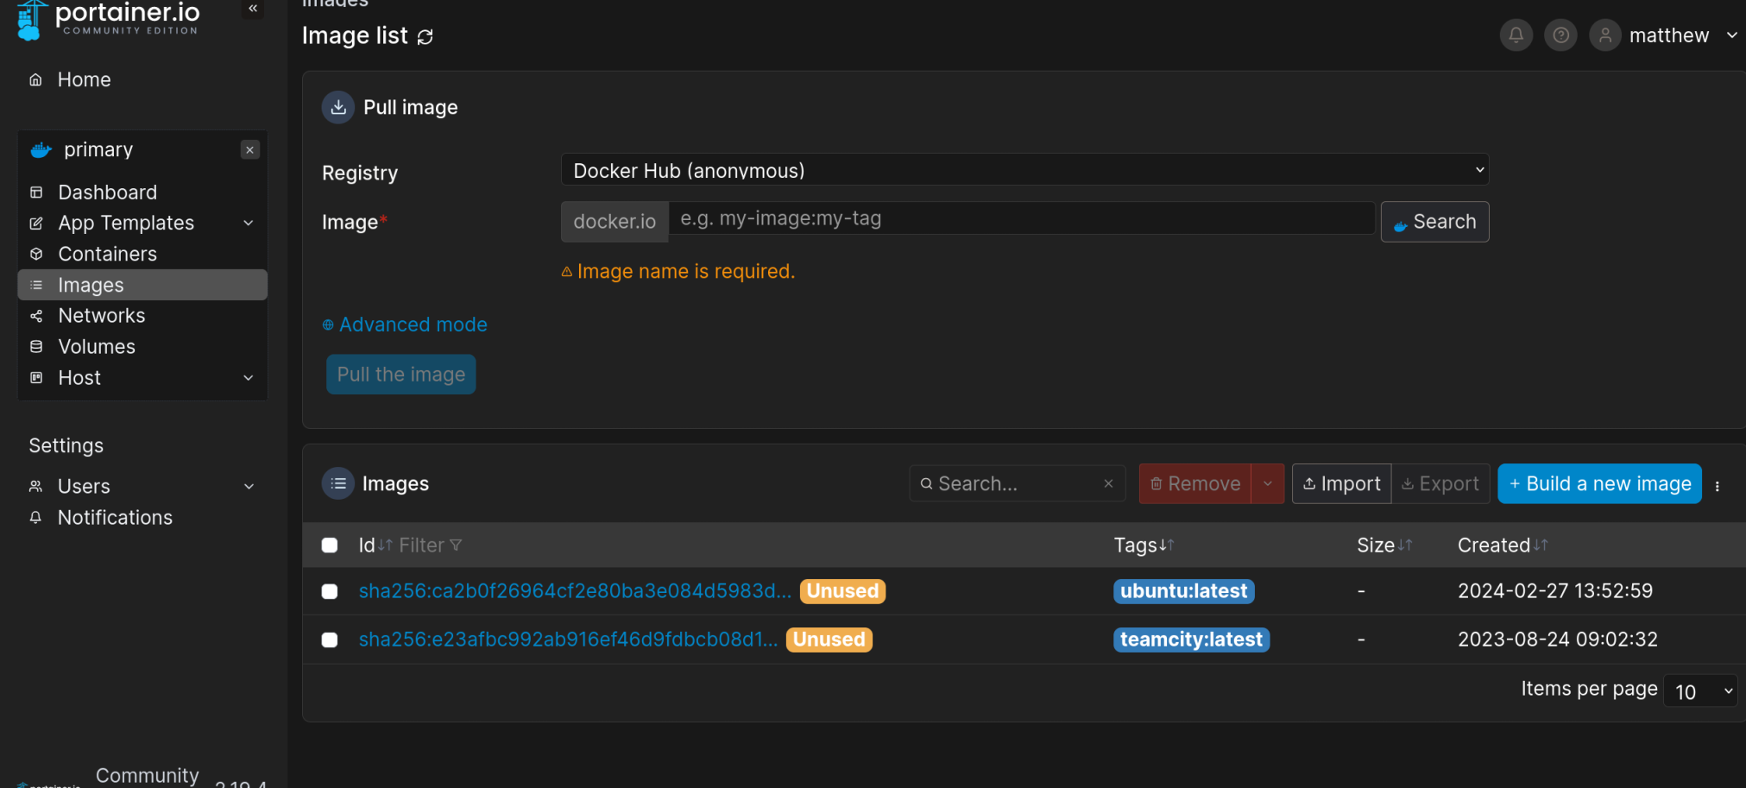Image resolution: width=1746 pixels, height=788 pixels.
Task: Click the Images list section icon
Action: pos(338,483)
